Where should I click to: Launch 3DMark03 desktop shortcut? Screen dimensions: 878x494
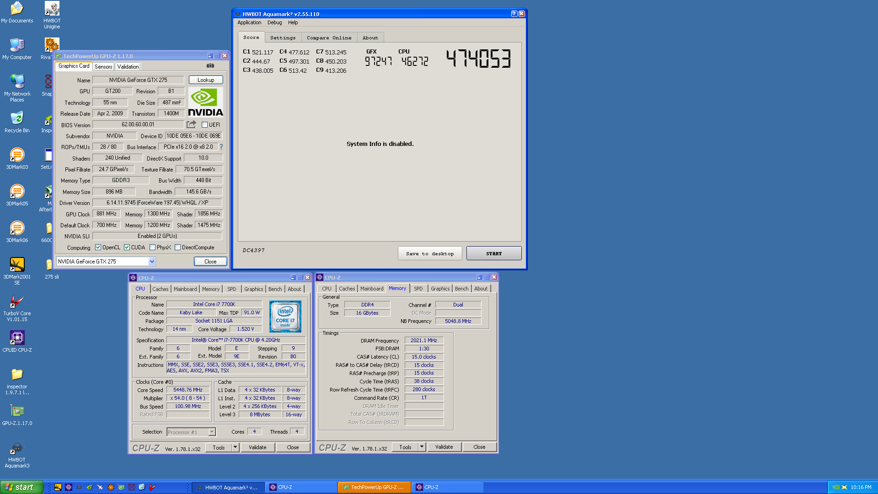[17, 159]
